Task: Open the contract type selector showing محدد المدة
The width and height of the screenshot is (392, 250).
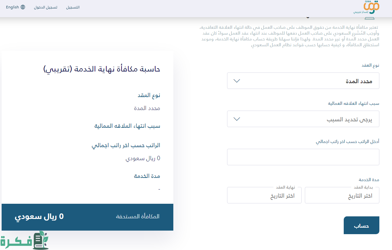Action: [x=303, y=81]
